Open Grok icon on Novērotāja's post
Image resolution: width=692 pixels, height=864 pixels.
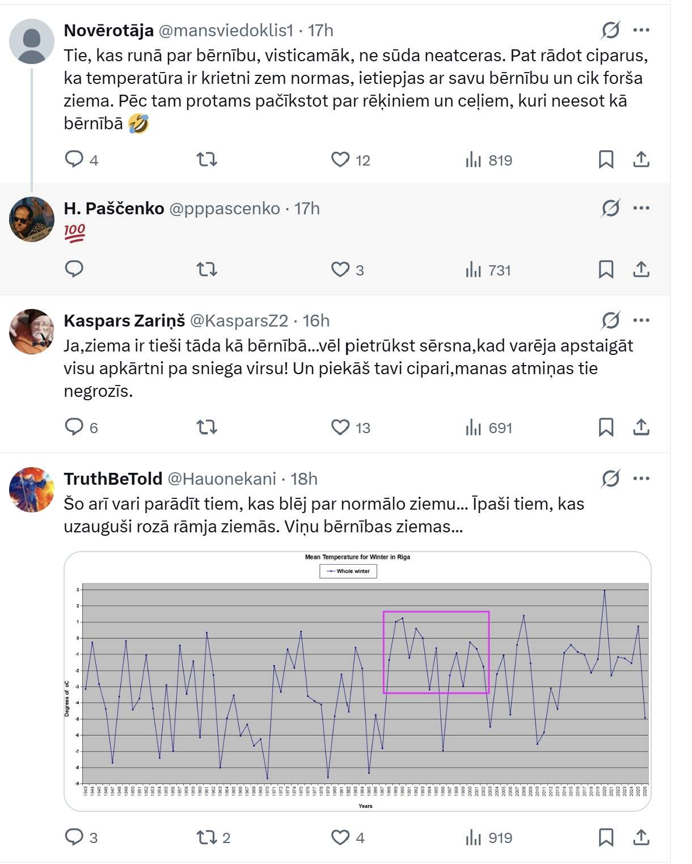pos(610,30)
